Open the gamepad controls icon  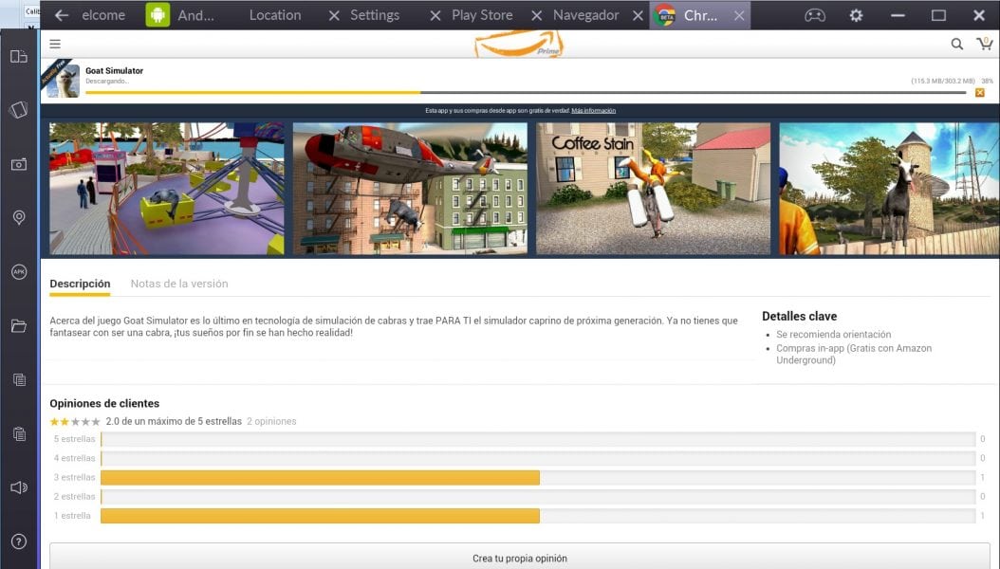pyautogui.click(x=814, y=15)
